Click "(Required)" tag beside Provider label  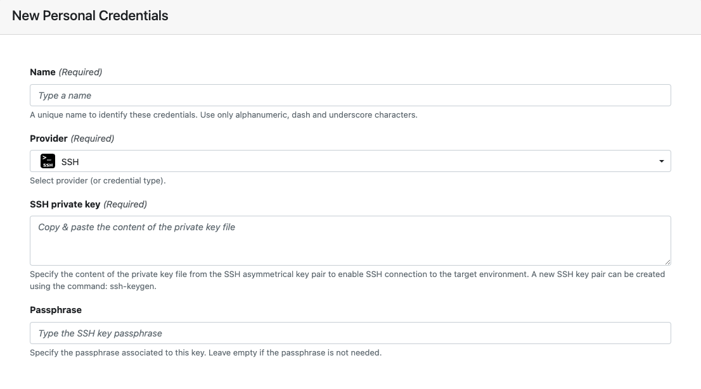[x=93, y=139]
